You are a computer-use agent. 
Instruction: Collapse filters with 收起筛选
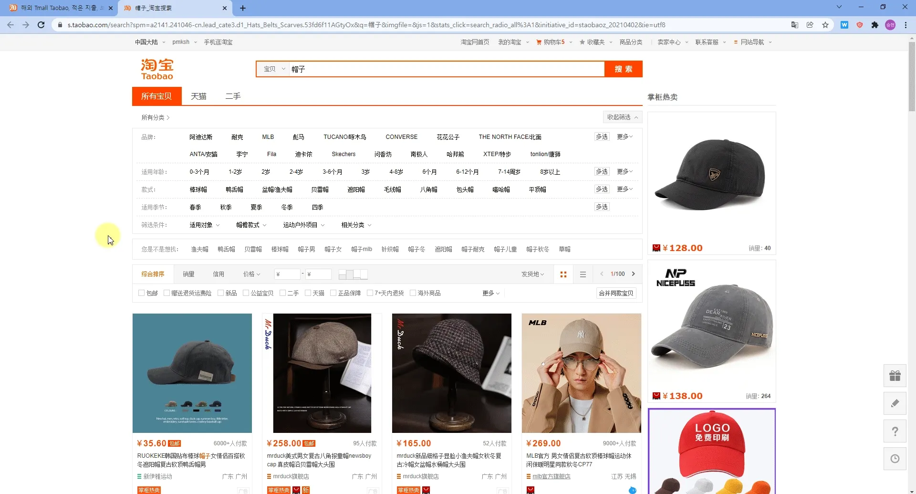622,117
